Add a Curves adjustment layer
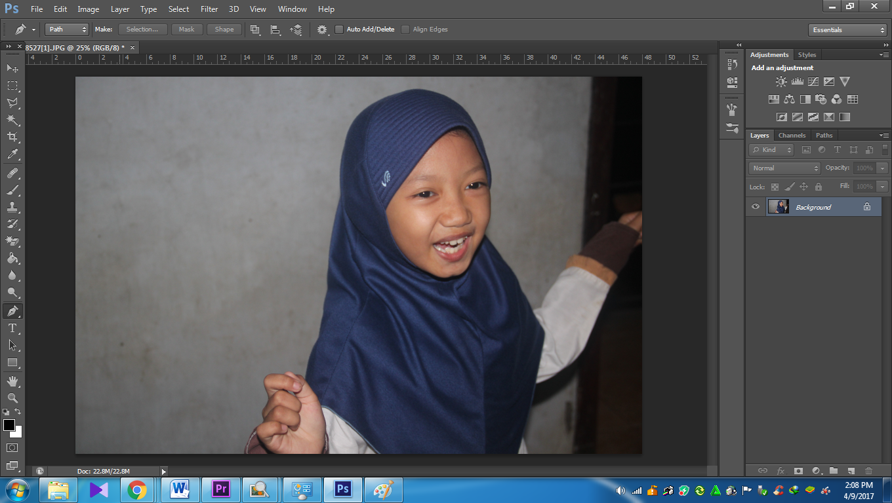This screenshot has height=503, width=892. pyautogui.click(x=813, y=82)
